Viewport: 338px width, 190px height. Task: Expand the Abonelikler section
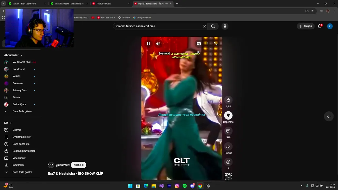13,55
